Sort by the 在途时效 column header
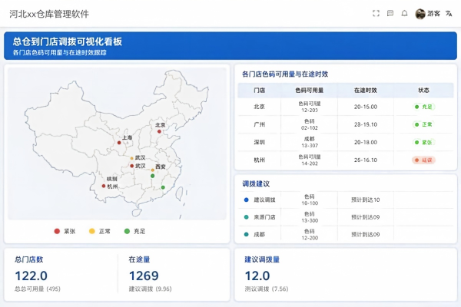 coord(366,91)
